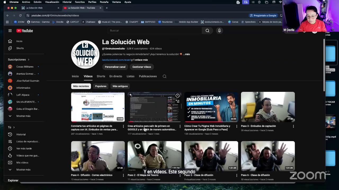Open Historial in sidebar

(21, 134)
